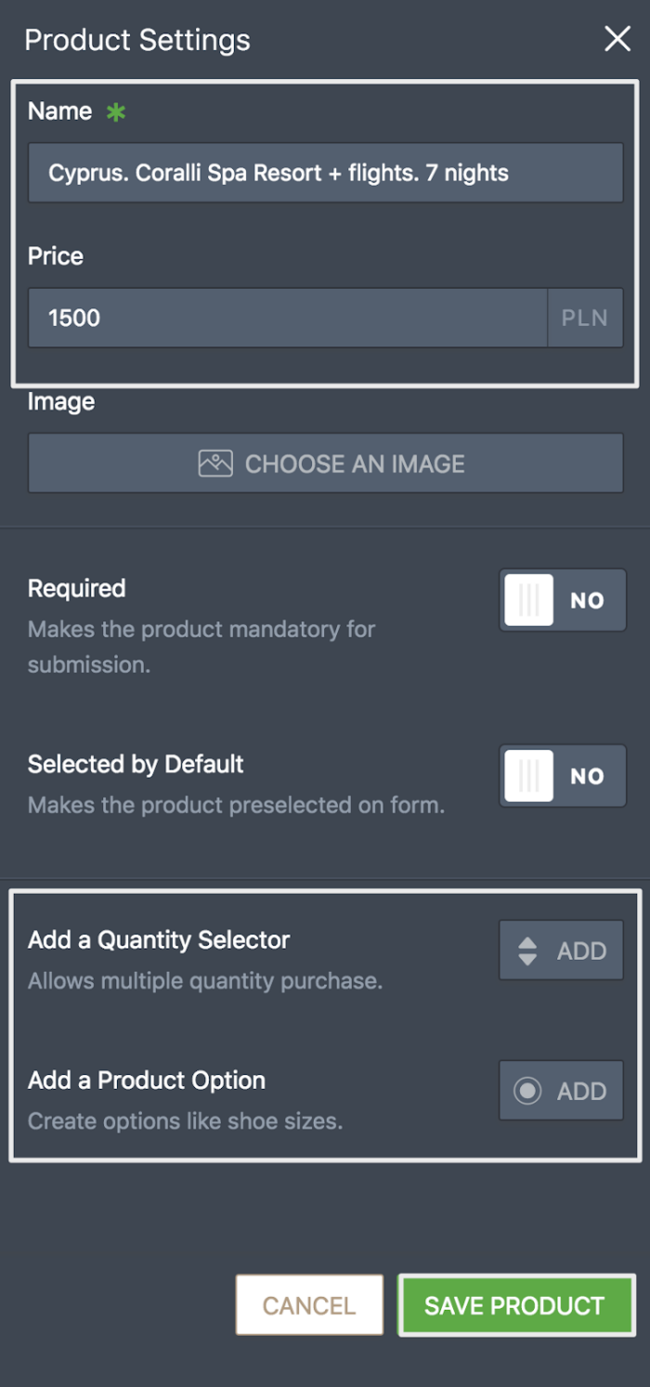The height and width of the screenshot is (1387, 650).
Task: Click the "Add a Quantity Selector" heading
Action: [x=159, y=940]
